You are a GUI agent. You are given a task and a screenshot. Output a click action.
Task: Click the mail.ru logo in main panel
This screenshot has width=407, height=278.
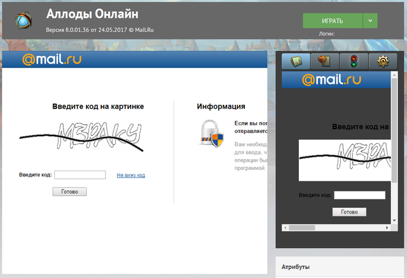point(52,60)
